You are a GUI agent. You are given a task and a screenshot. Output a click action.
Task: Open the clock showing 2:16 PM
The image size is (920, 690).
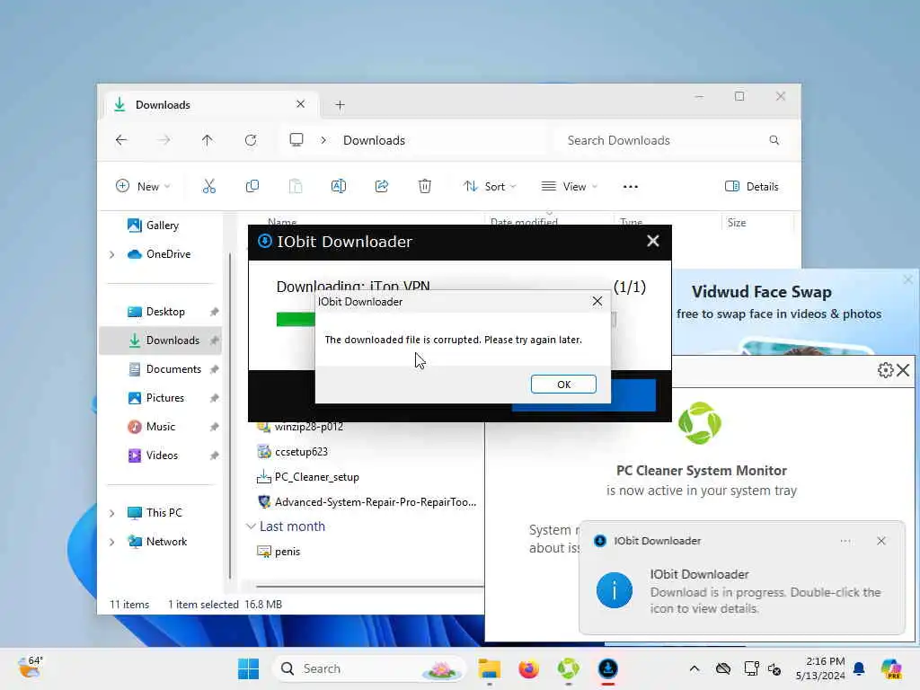pyautogui.click(x=820, y=668)
